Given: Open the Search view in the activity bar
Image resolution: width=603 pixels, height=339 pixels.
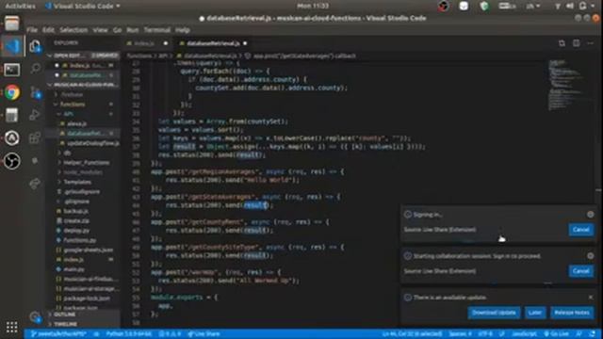Looking at the screenshot, I should tap(35, 69).
